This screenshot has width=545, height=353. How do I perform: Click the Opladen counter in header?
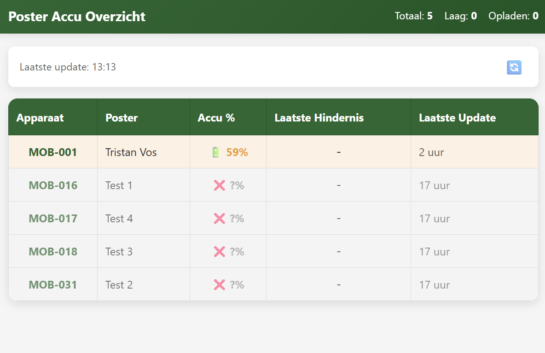(513, 16)
